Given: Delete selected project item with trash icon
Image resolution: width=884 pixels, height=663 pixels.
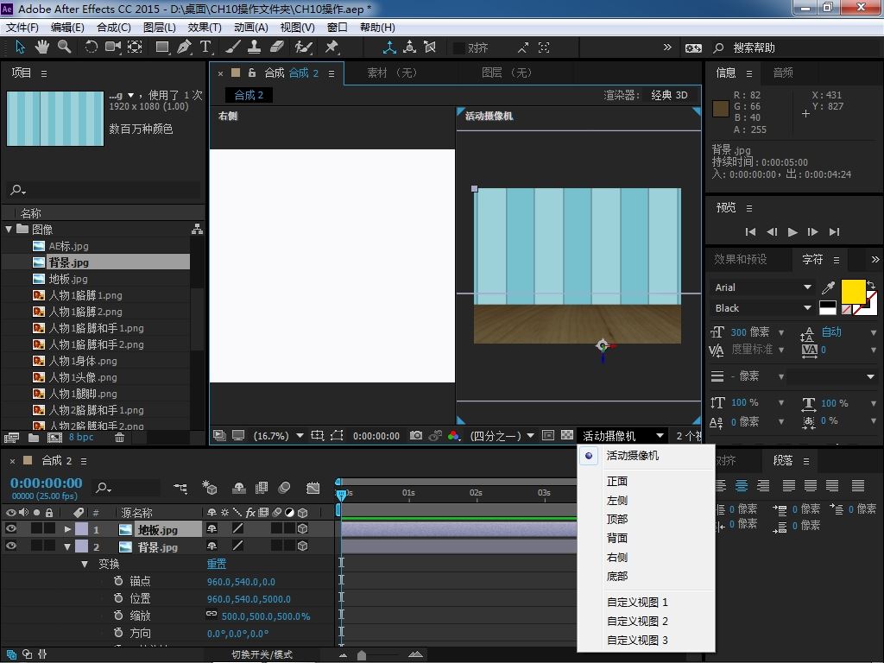Looking at the screenshot, I should pos(119,438).
